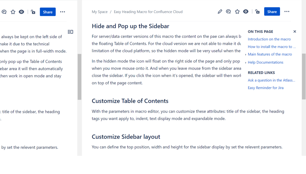306x174 pixels.
Task: Toggle watch eye in left pane header
Action: (x=21, y=12)
